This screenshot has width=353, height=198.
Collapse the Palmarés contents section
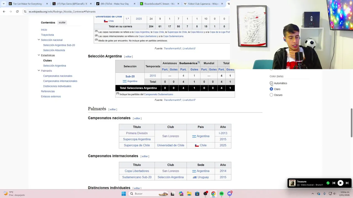click(39, 71)
